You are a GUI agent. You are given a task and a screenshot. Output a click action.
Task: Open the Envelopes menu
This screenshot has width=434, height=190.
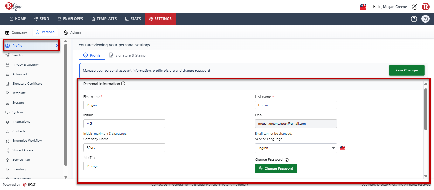(x=70, y=19)
